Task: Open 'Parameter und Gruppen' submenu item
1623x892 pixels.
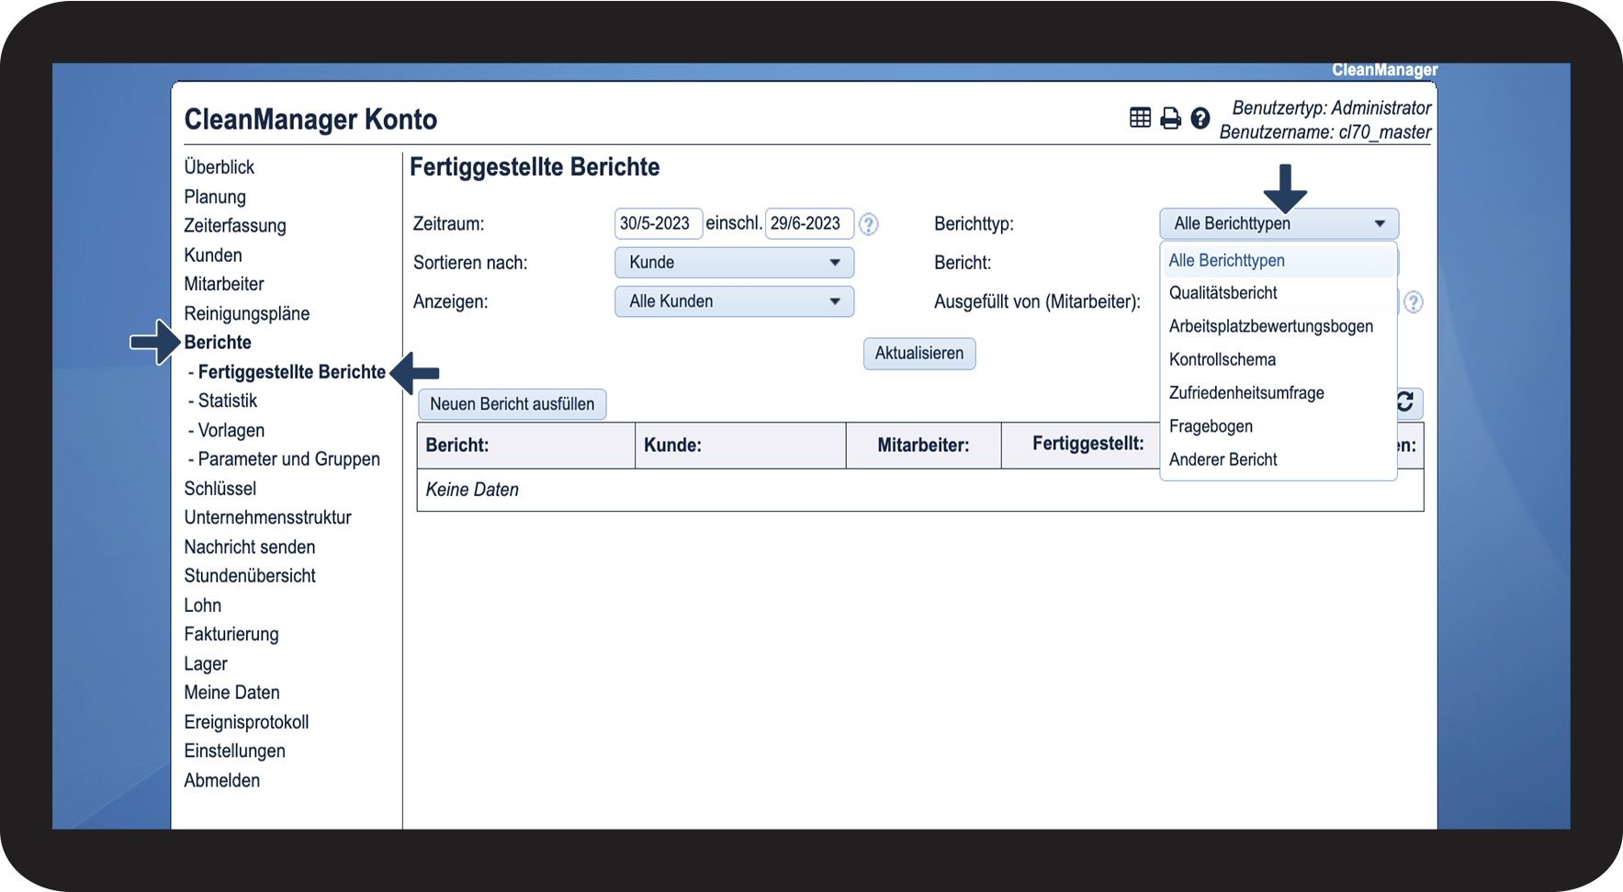Action: tap(289, 459)
